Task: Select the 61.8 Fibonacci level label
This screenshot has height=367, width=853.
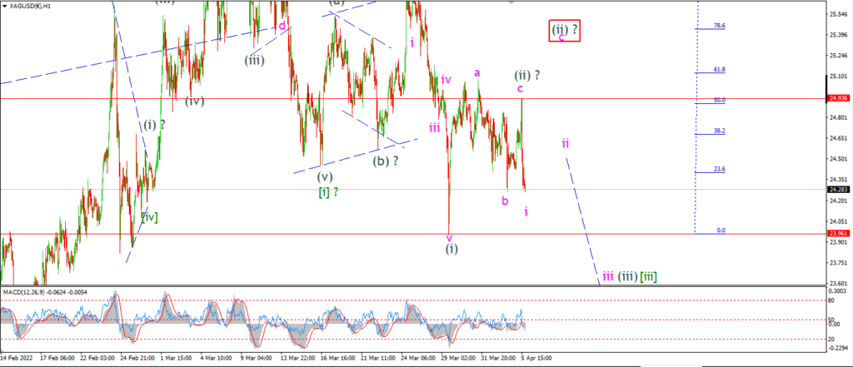Action: coord(719,70)
